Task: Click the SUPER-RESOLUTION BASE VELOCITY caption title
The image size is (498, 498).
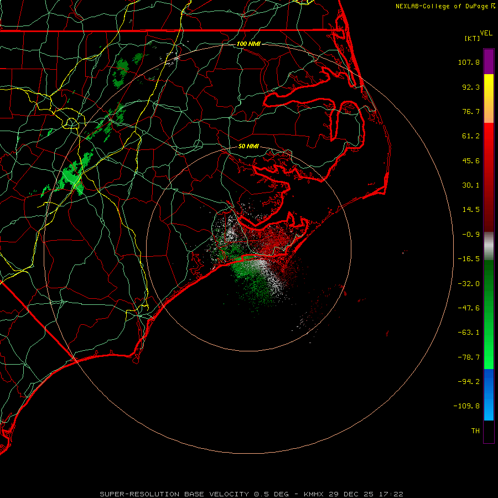Action: (174, 494)
